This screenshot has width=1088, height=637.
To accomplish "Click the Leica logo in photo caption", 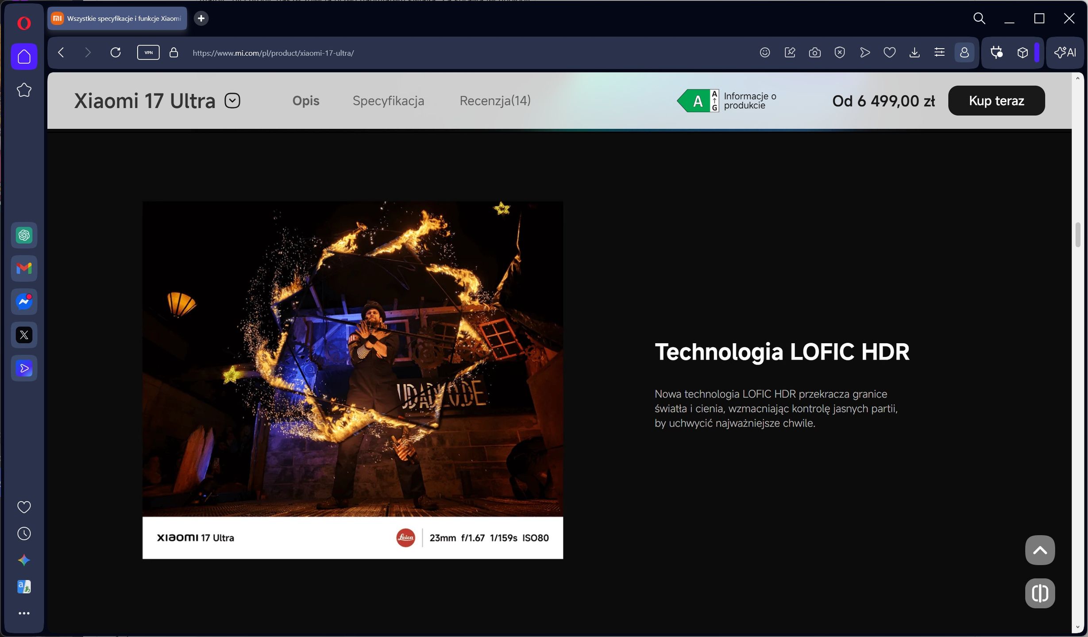I will pyautogui.click(x=405, y=538).
